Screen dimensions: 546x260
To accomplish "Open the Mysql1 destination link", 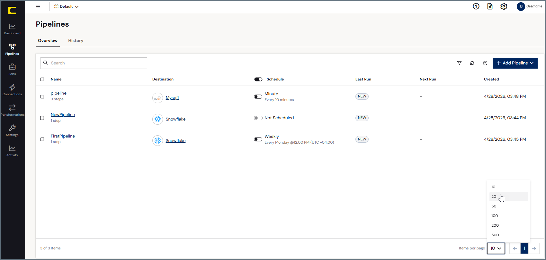I will (172, 98).
